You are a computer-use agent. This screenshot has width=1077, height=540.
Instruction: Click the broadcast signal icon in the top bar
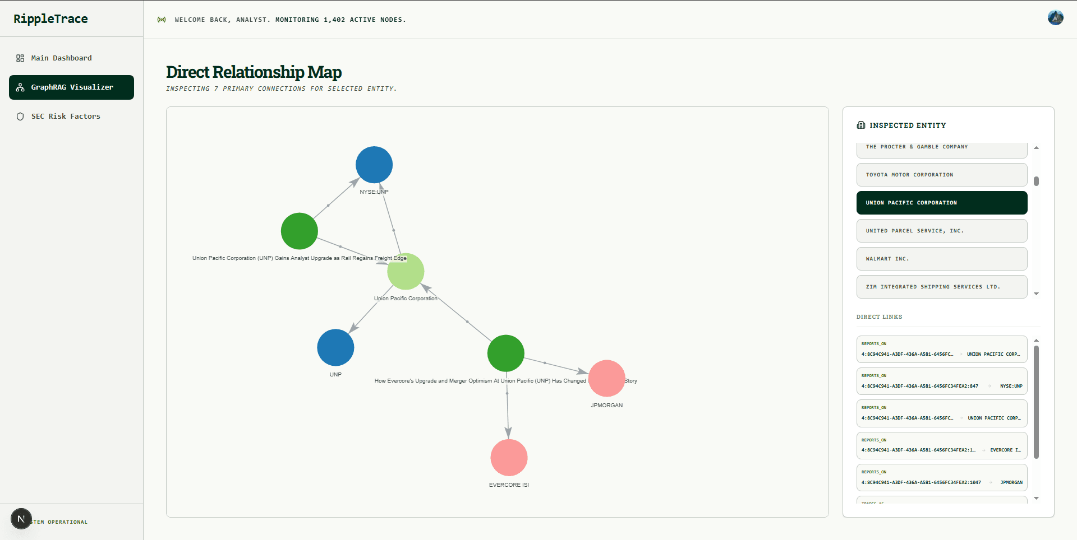(x=162, y=19)
